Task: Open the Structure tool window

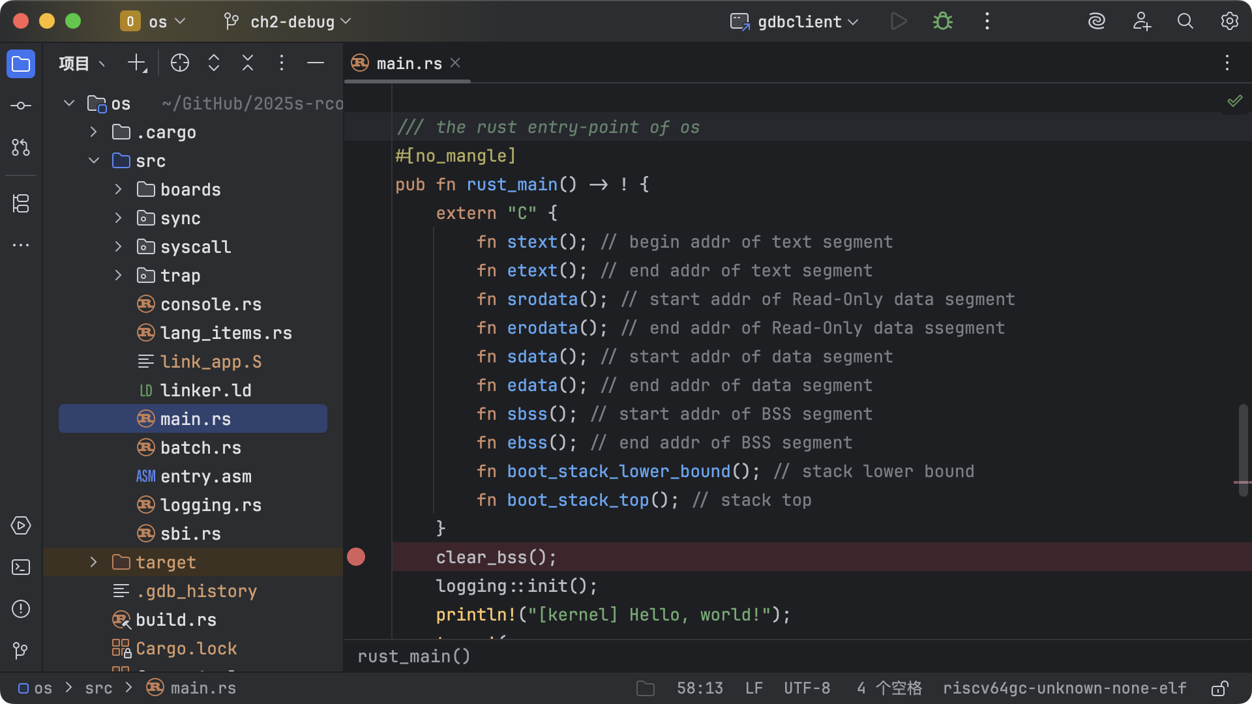Action: click(21, 203)
